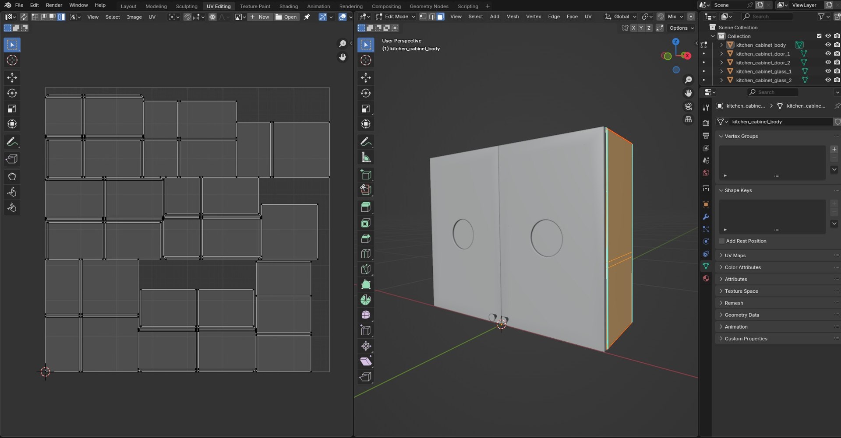Open the Mesh menu in viewport header
Viewport: 841px width, 438px height.
point(512,17)
